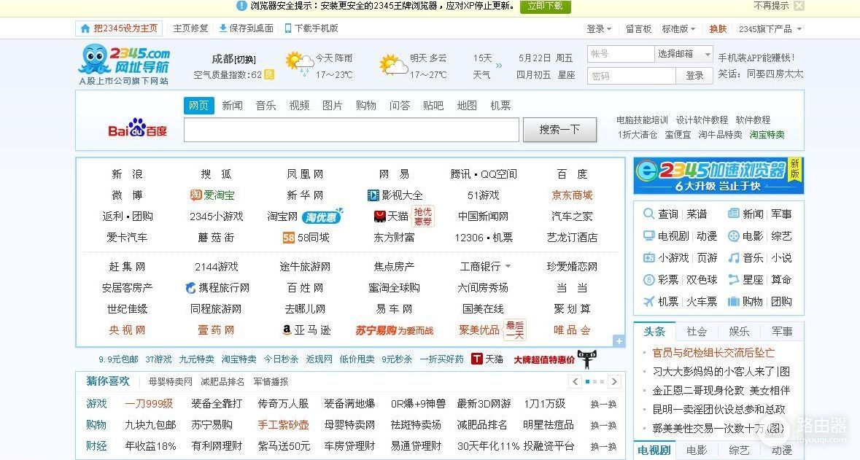
Task: Click 成都 [切换] to change city
Action: tap(233, 59)
